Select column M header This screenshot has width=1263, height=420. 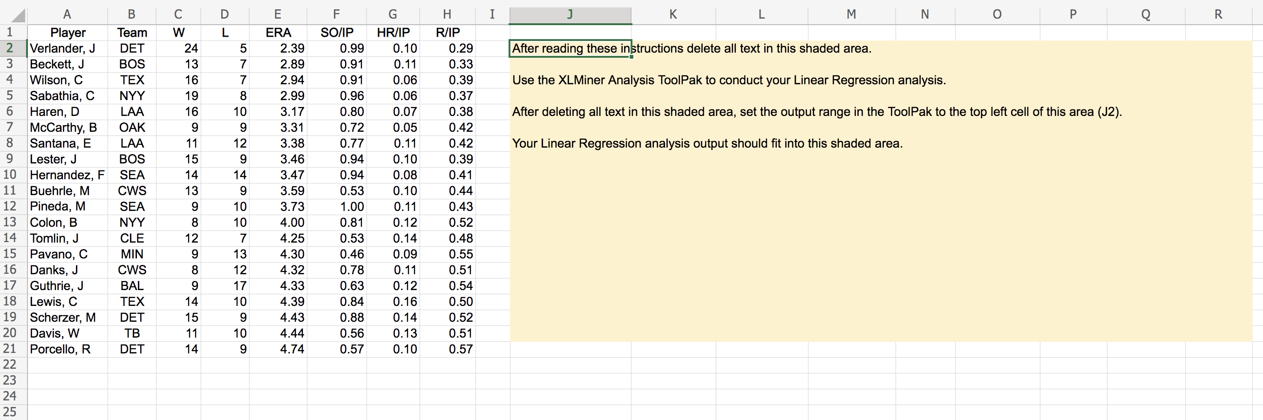point(851,15)
